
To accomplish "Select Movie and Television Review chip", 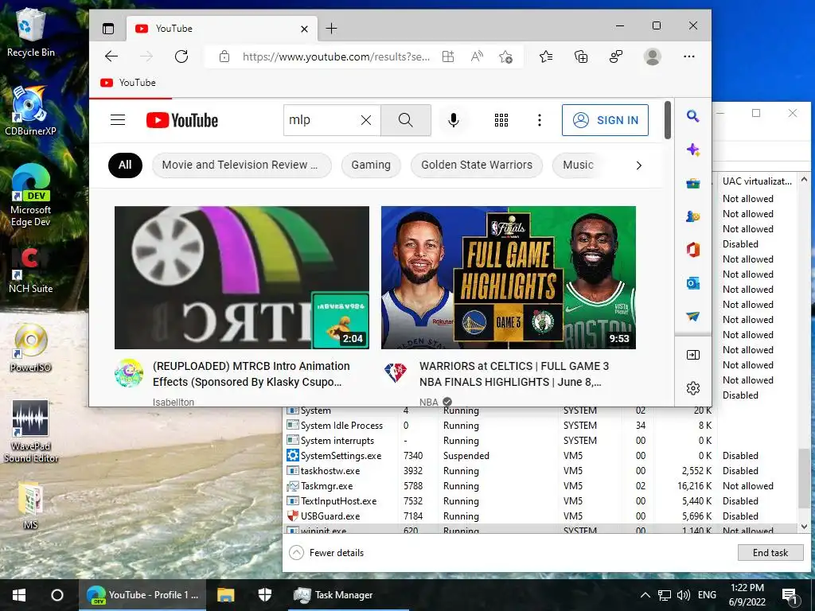I will [x=241, y=165].
